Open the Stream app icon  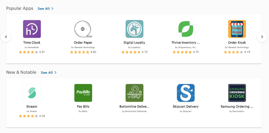[x=32, y=93]
